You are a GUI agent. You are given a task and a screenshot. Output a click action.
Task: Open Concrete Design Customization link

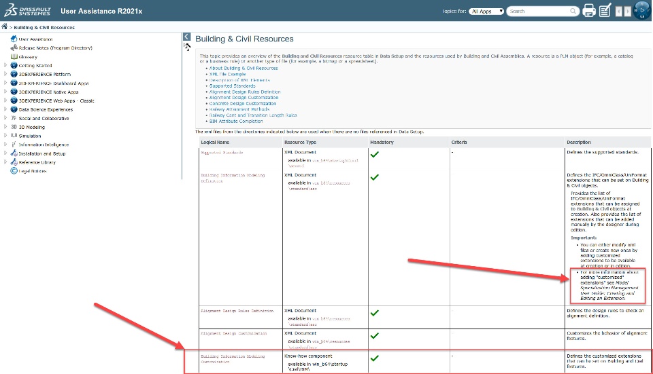(x=243, y=103)
